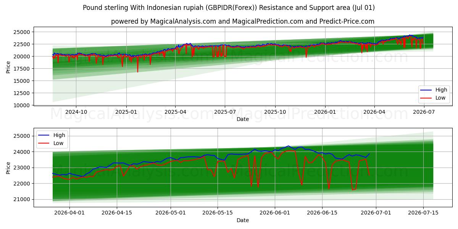Click the 25000 price tick in top chart
The image size is (458, 229).
click(23, 32)
